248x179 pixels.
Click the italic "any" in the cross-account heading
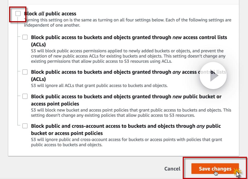(x=200, y=126)
